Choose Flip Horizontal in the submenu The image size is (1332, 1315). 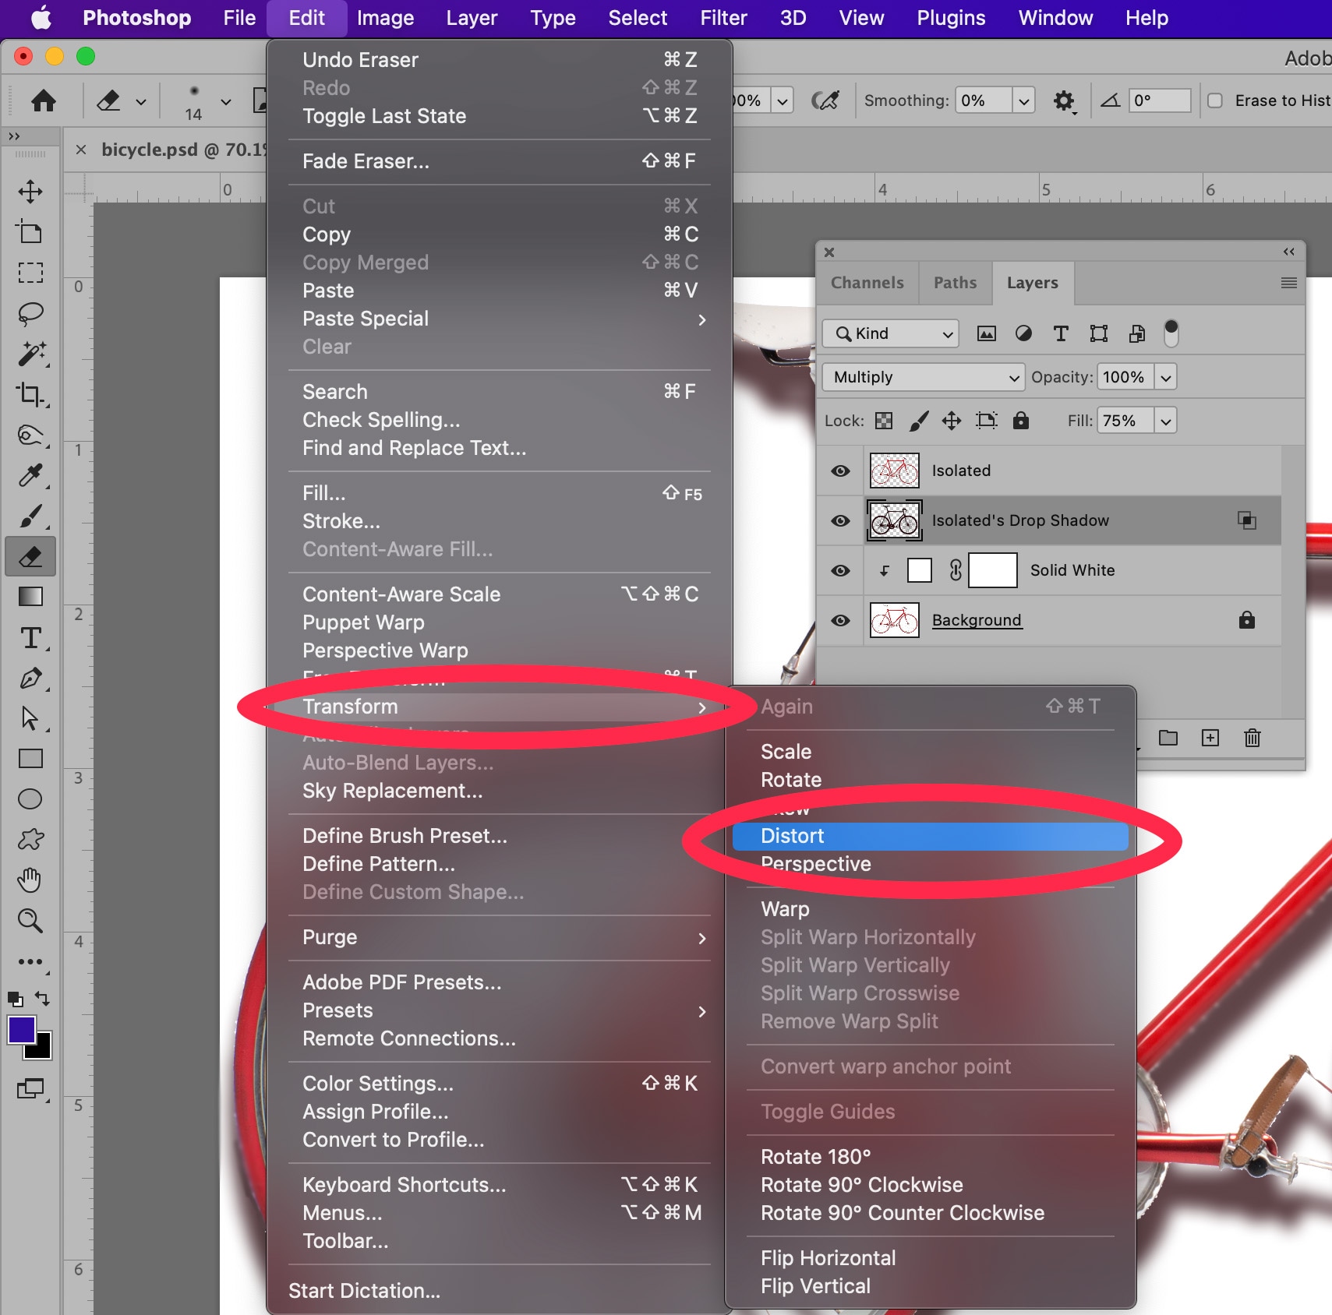[828, 1258]
